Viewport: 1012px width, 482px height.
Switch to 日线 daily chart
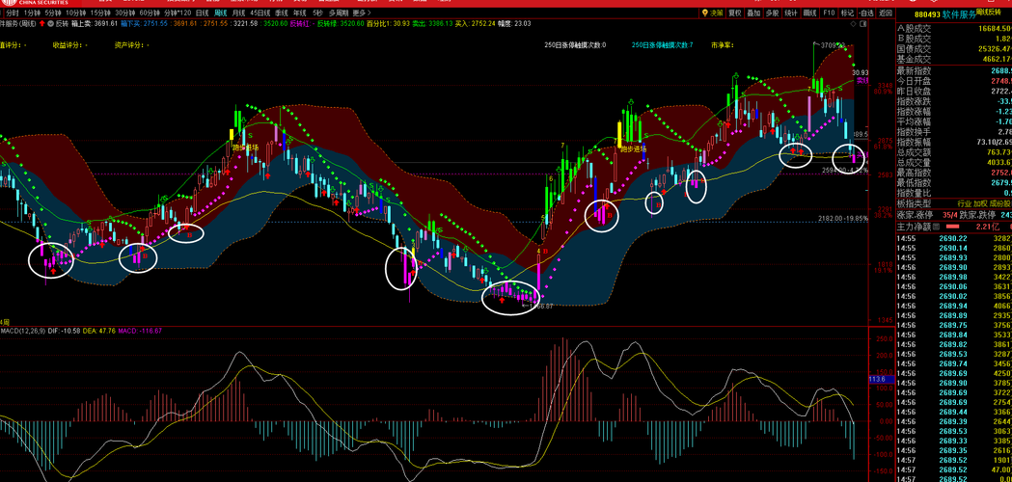202,13
